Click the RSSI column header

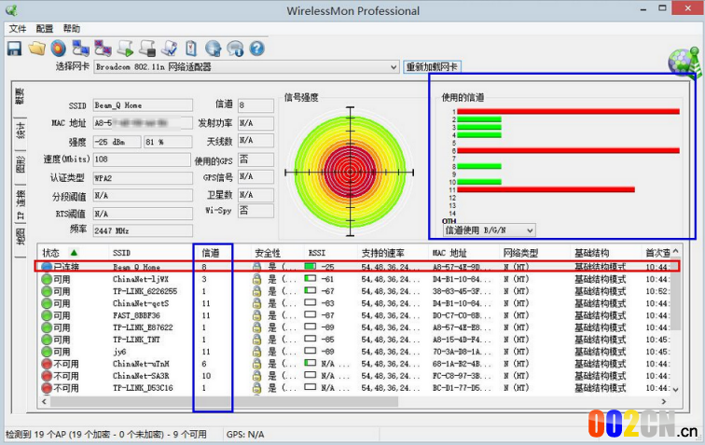point(317,253)
